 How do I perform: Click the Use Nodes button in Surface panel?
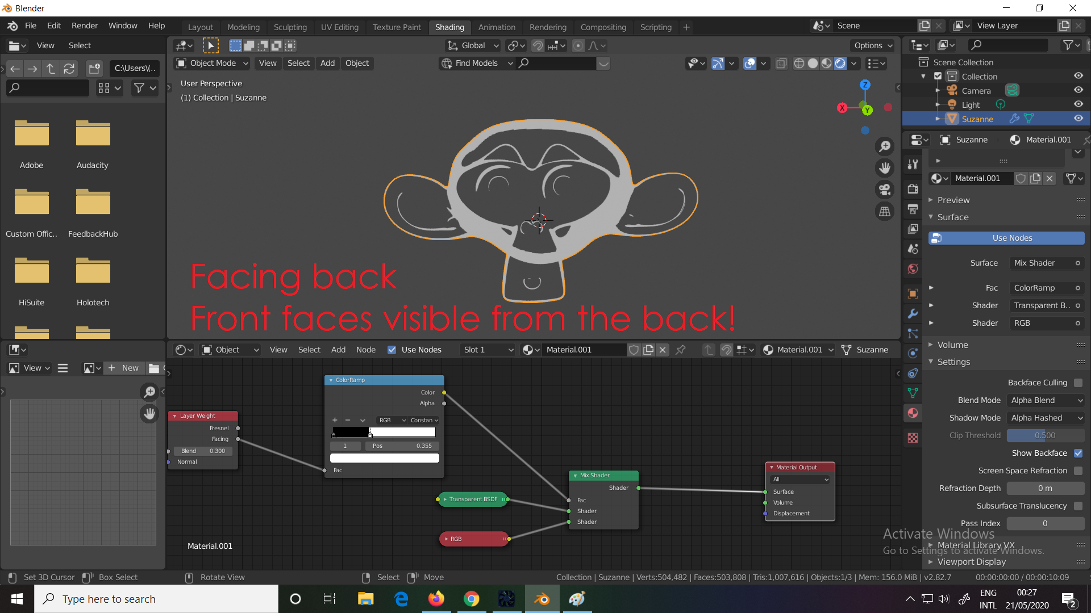tap(1006, 238)
